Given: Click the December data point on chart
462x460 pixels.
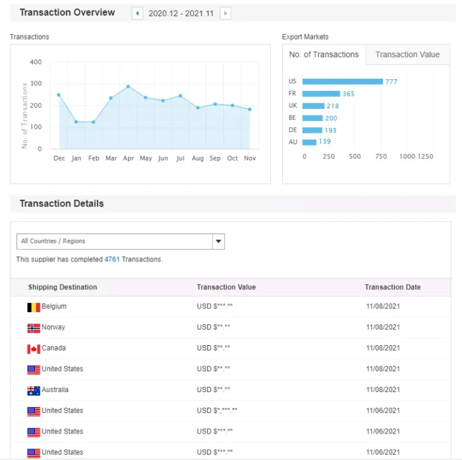Looking at the screenshot, I should tap(59, 95).
